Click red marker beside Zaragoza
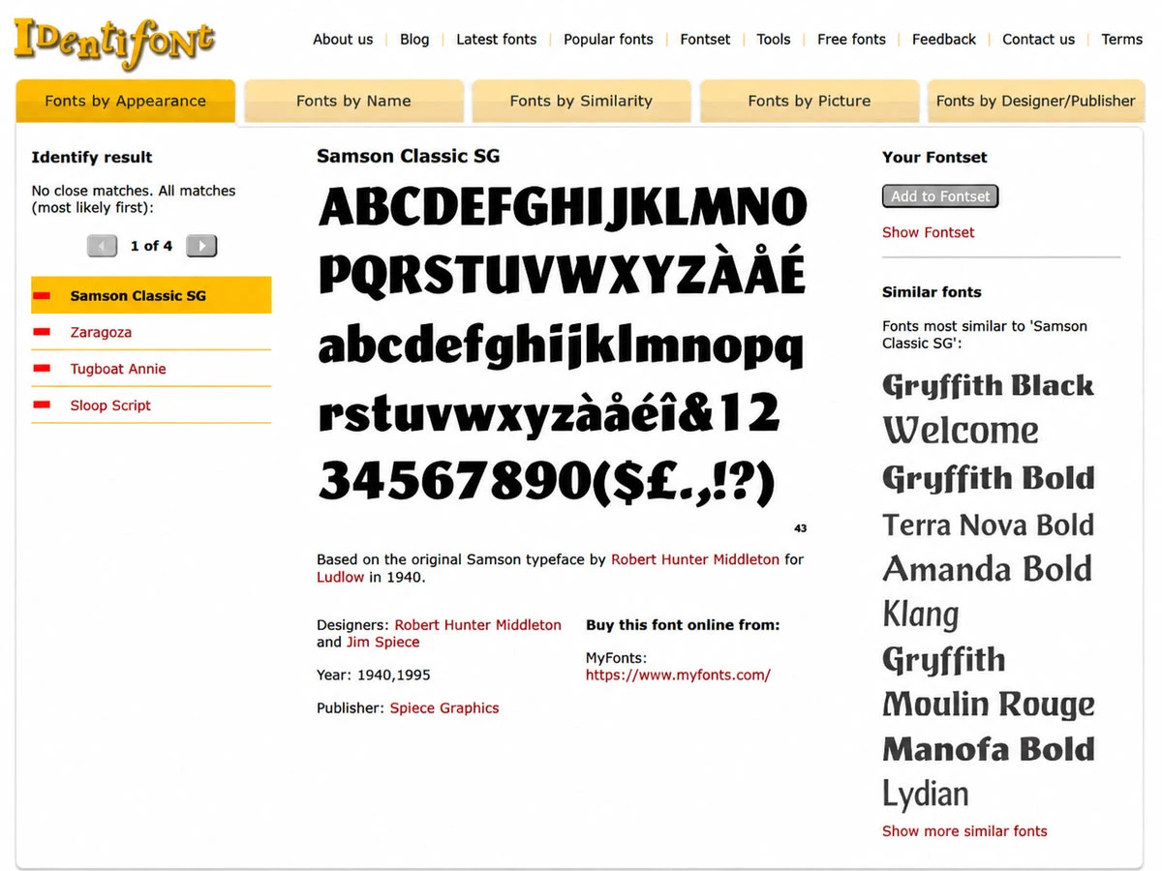 pyautogui.click(x=42, y=332)
